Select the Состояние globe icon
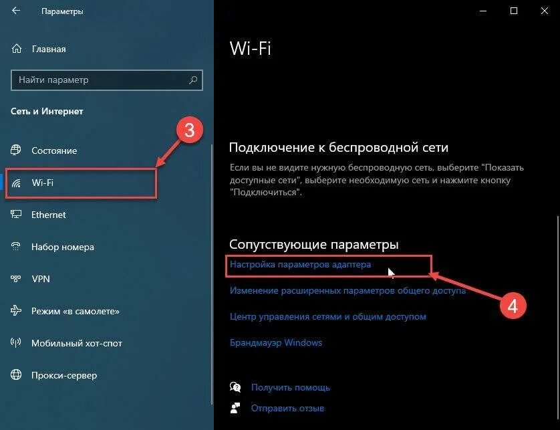560x430 pixels. pos(16,150)
